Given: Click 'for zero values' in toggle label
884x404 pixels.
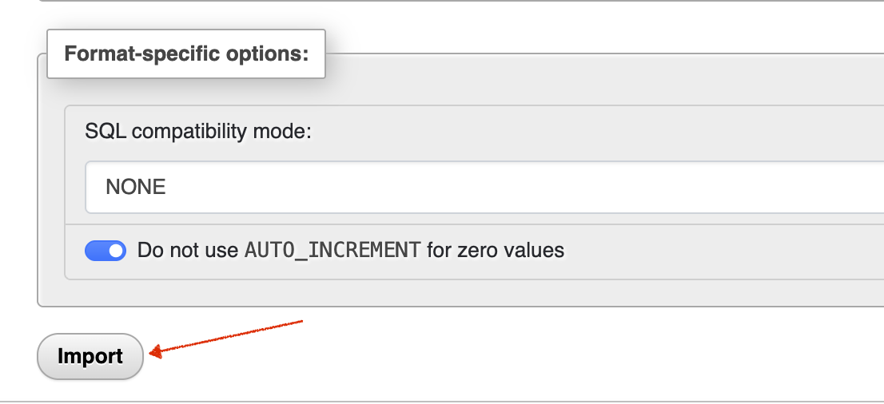Looking at the screenshot, I should (496, 251).
